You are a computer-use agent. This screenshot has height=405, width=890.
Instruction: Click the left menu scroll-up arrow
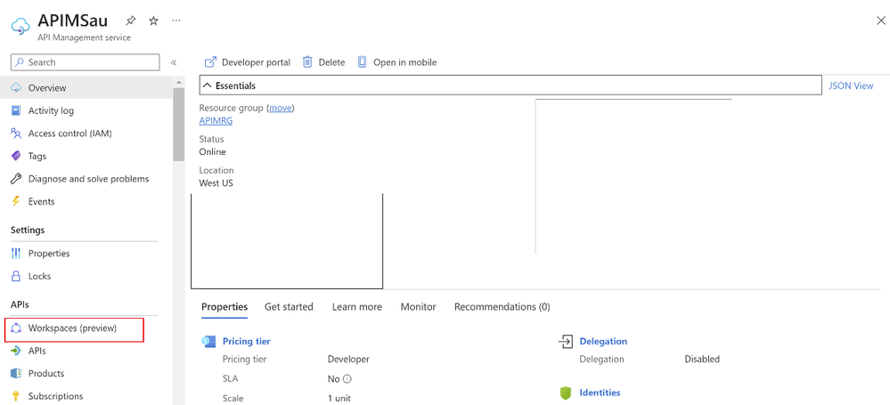coord(179,82)
